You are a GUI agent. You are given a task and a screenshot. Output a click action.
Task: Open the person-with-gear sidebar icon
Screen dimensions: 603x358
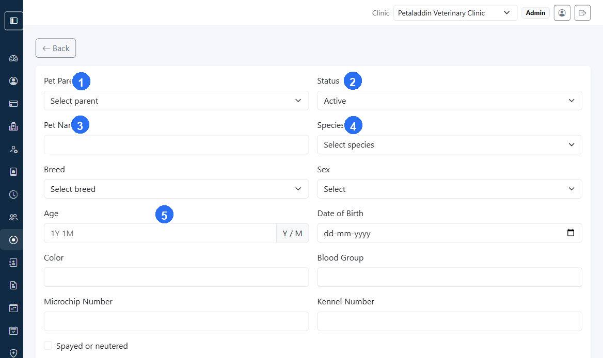[x=13, y=149]
